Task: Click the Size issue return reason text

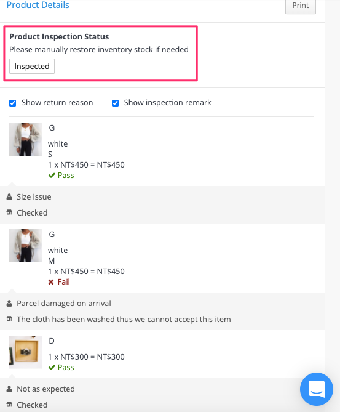Action: click(x=34, y=197)
